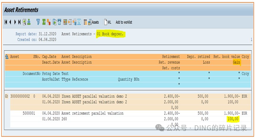The width and height of the screenshot is (255, 138).
Task: Click transaction type value 260
Action: tap(64, 119)
